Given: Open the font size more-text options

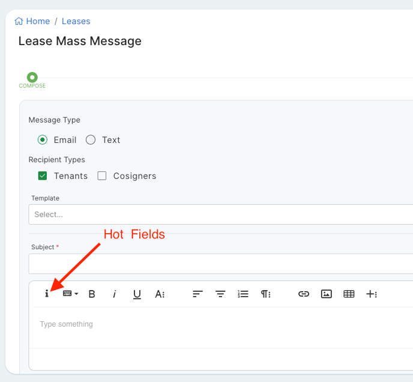Looking at the screenshot, I should [x=160, y=294].
